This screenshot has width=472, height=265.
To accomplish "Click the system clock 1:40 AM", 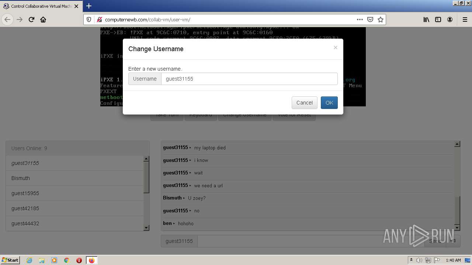I will pyautogui.click(x=453, y=260).
